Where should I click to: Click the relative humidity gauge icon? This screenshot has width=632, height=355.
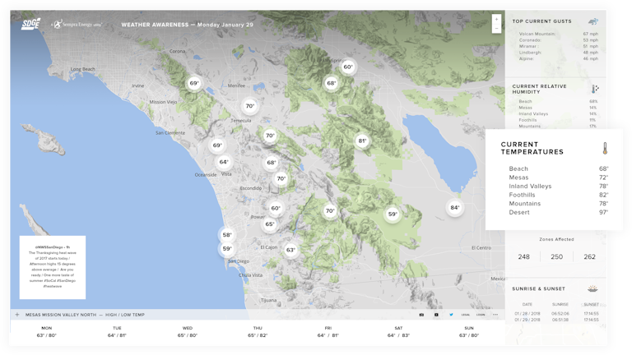pyautogui.click(x=594, y=88)
